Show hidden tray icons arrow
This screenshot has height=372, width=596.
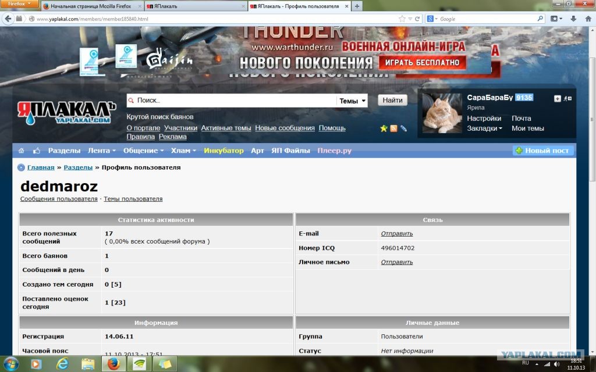click(x=537, y=364)
